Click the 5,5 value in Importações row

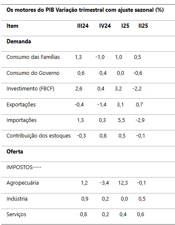click(121, 120)
